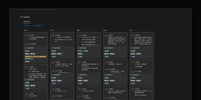
Task: Click the page icon beside 2024/01/09
Action: 52,75
